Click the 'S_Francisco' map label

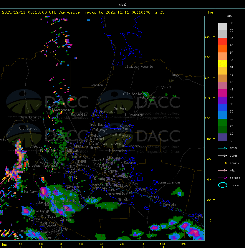(x=105, y=112)
